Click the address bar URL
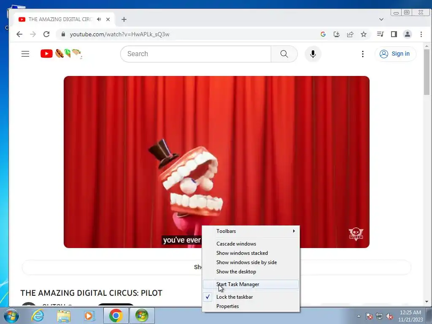432x324 pixels. (x=119, y=35)
